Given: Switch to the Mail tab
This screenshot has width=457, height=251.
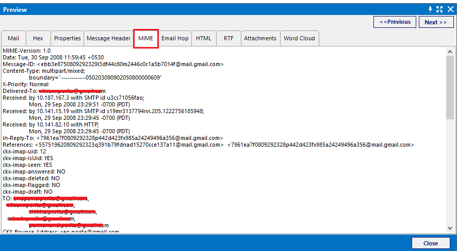Looking at the screenshot, I should tap(13, 38).
